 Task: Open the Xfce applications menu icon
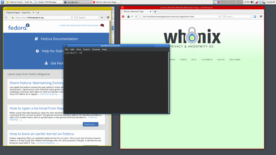2,2
